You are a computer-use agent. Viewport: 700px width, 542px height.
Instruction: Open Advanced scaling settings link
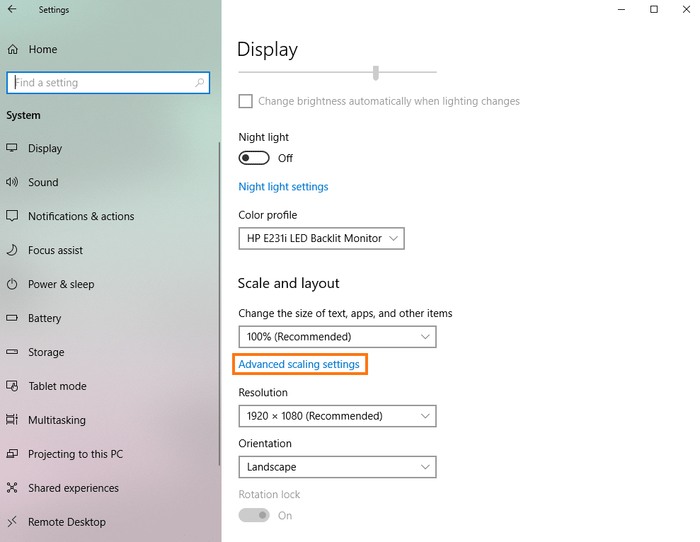pyautogui.click(x=299, y=364)
